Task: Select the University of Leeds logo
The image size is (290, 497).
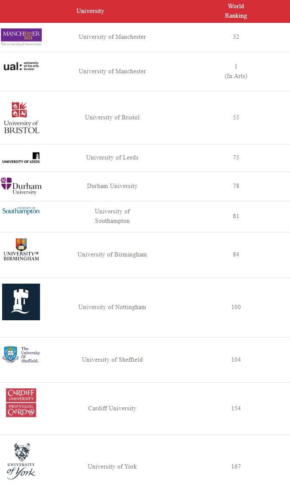Action: coord(21,158)
